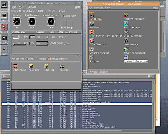Click the Digital UNIX alpha V4.0 system summary
This screenshot has width=168, height=134.
pyautogui.click(x=38, y=11)
